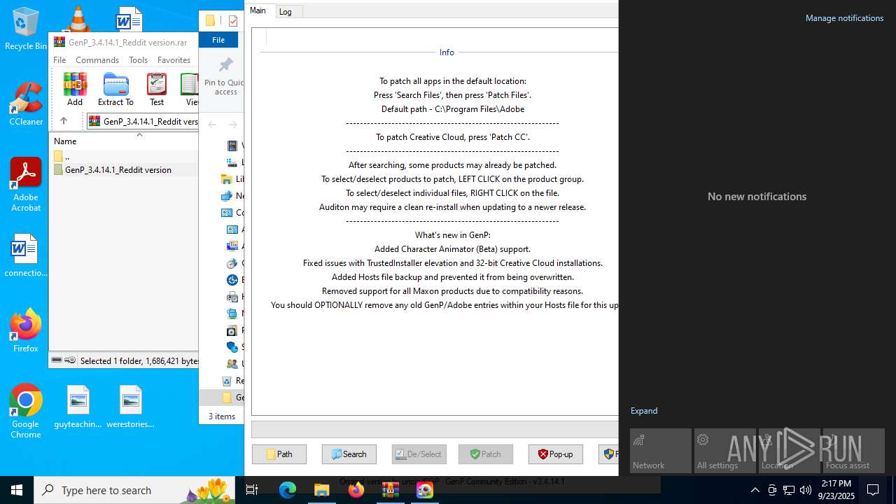The image size is (896, 504).
Task: Click the De/Select button in GenP
Action: click(419, 454)
